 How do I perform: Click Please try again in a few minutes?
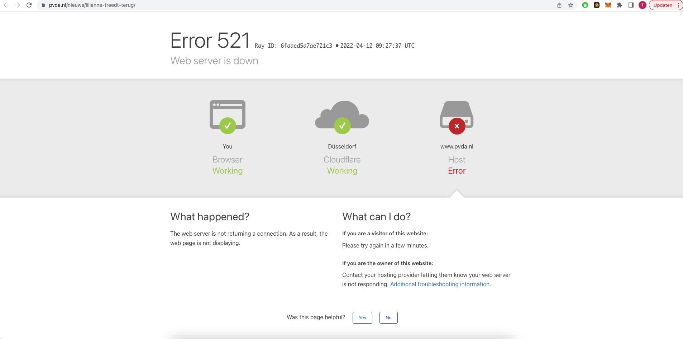pos(385,245)
